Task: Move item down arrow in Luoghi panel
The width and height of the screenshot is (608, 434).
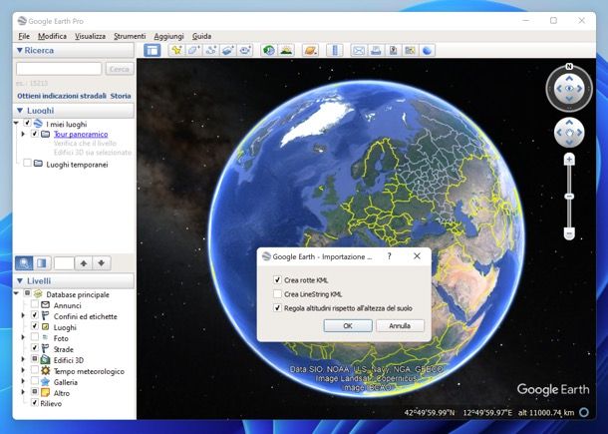Action: tap(102, 263)
